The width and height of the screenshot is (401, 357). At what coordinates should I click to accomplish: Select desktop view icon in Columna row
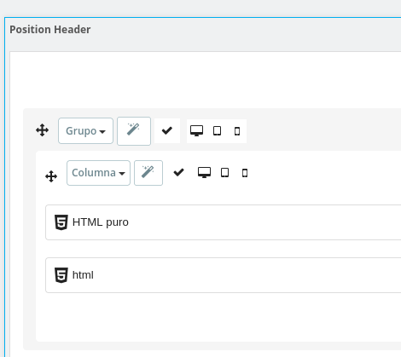tap(204, 172)
